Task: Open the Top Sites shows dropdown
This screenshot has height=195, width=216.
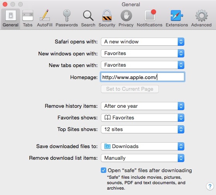Action: point(143,129)
